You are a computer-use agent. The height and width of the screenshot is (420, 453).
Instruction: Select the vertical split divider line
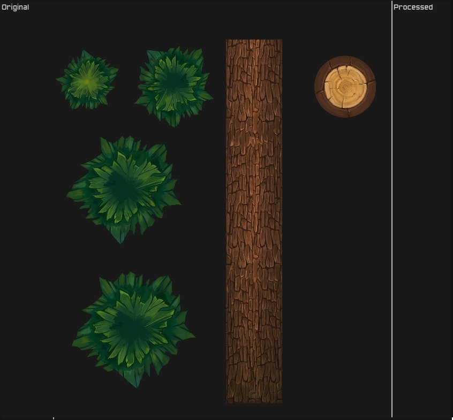tap(392, 209)
